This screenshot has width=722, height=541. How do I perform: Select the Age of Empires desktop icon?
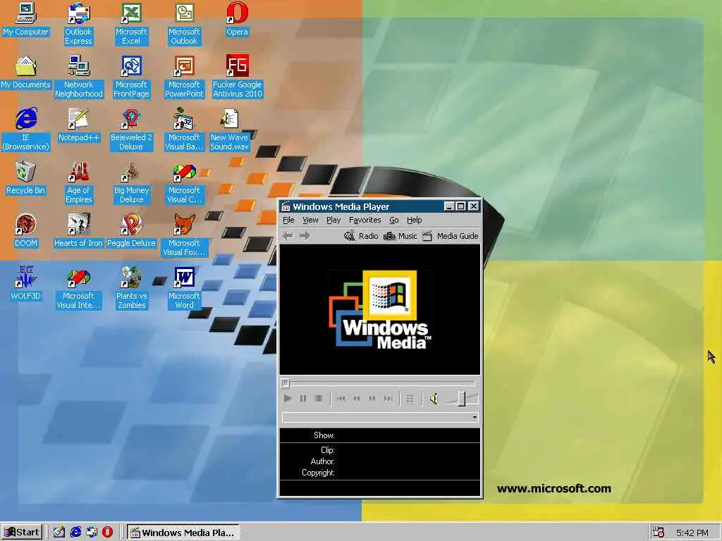[x=78, y=182]
